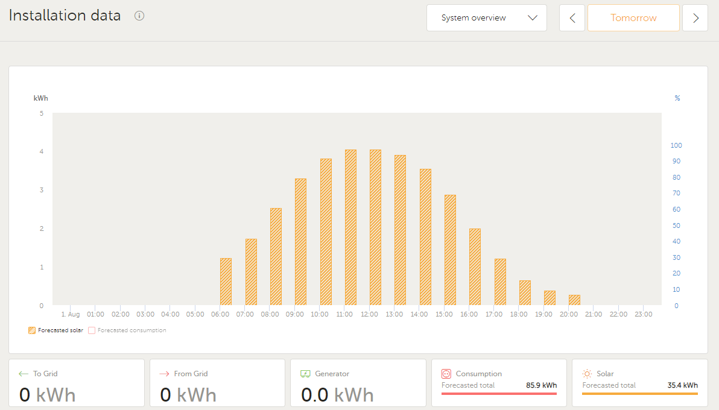Click the info icon beside Installation data
This screenshot has height=410, width=719.
(x=139, y=16)
